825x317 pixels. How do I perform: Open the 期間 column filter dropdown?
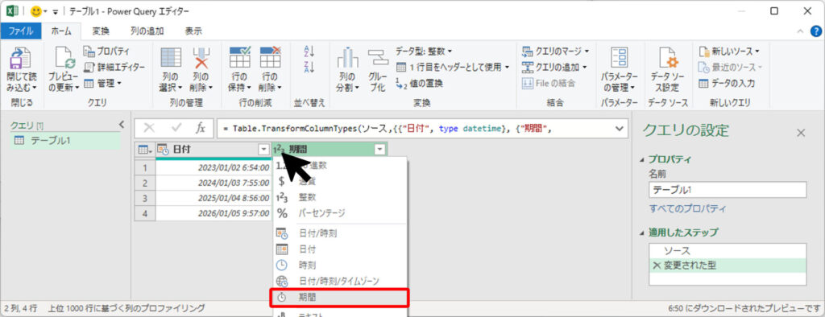pyautogui.click(x=380, y=150)
